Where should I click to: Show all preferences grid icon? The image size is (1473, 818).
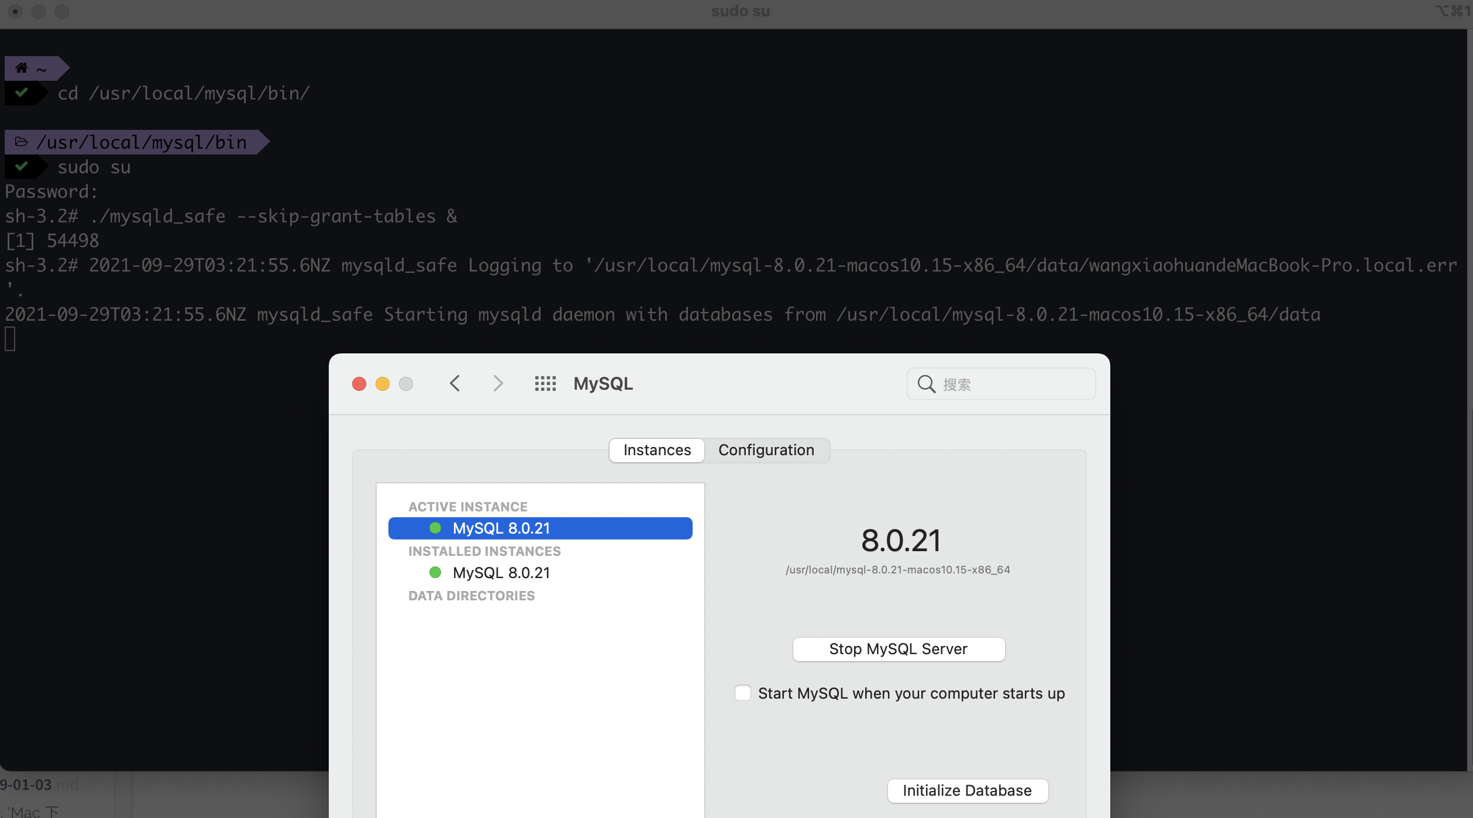tap(545, 384)
